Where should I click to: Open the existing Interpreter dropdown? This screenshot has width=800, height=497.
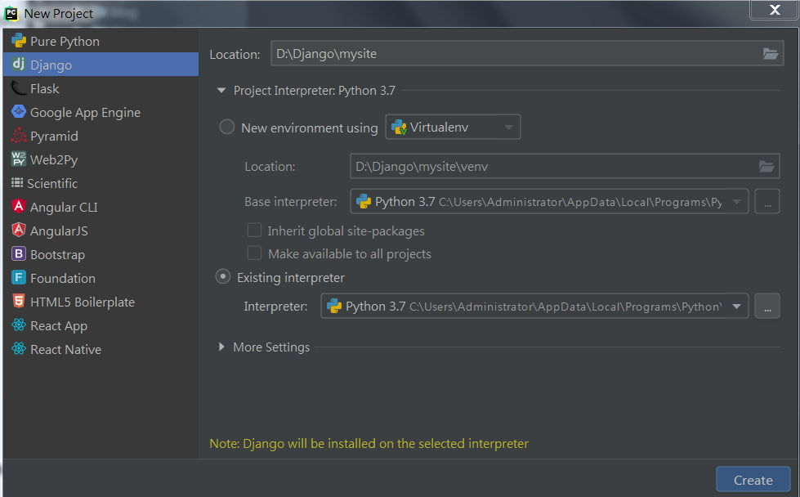[534, 307]
